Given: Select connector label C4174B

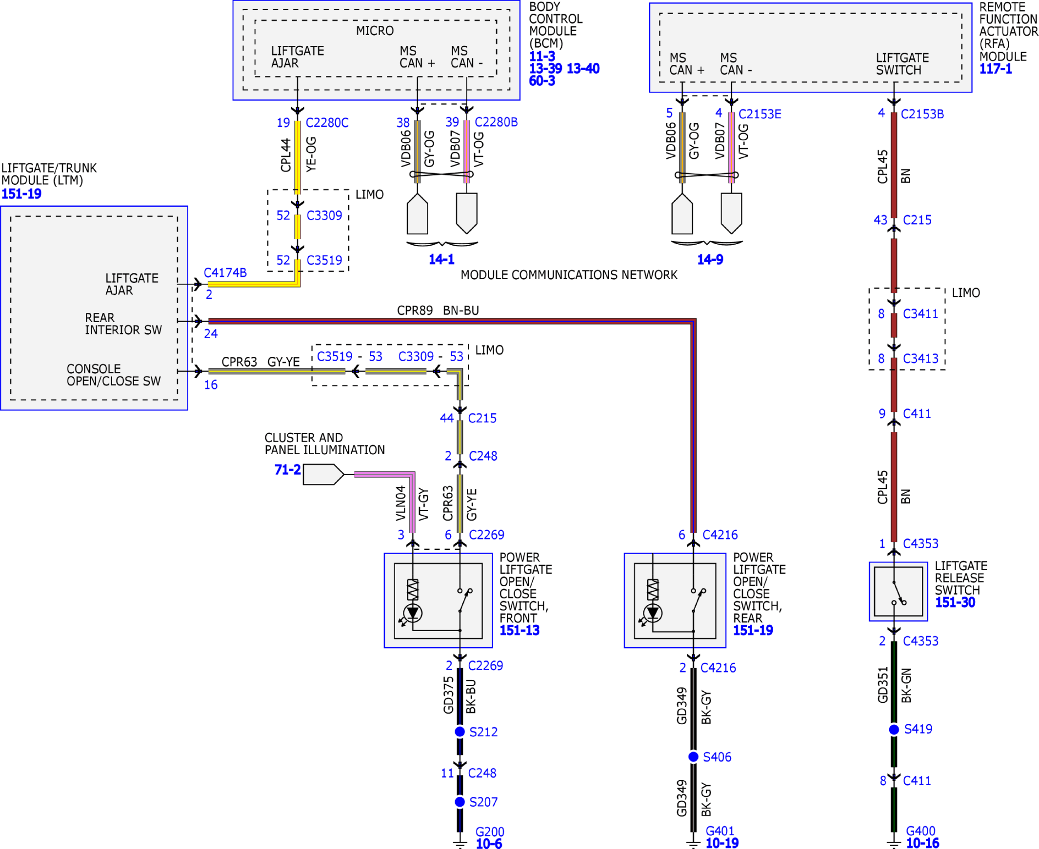Looking at the screenshot, I should coord(225,273).
